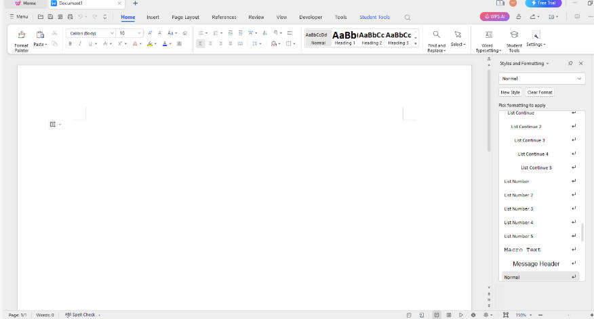This screenshot has width=594, height=319.
Task: Click the Print icon in quick access
Action: [x=70, y=17]
